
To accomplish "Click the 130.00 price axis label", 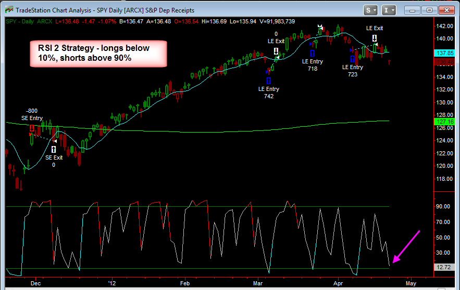I will 445,102.
